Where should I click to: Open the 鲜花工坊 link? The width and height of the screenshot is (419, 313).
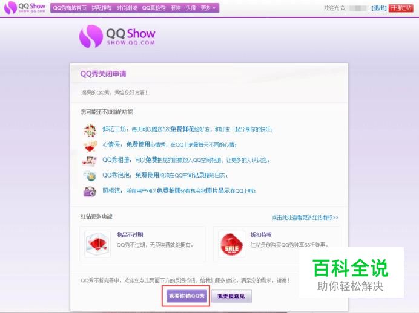click(x=114, y=129)
